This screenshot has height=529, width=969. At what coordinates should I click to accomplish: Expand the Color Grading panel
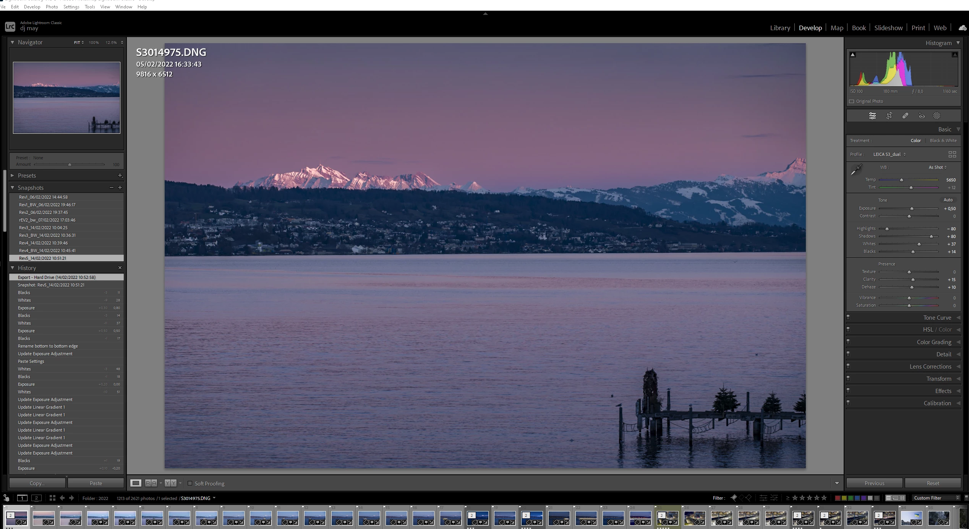pos(933,342)
